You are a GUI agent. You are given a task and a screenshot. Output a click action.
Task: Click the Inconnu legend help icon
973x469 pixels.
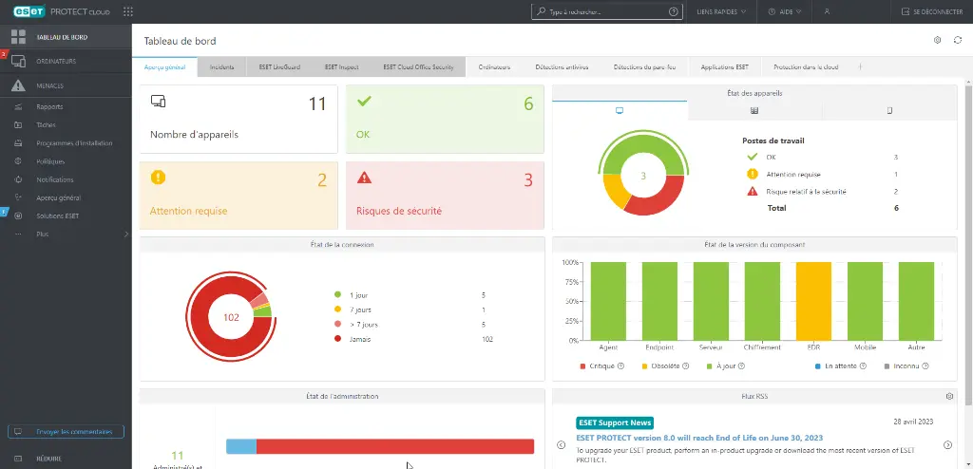tap(925, 366)
